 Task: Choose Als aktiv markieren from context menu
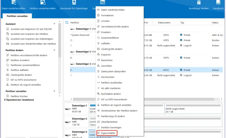(x=120, y=88)
